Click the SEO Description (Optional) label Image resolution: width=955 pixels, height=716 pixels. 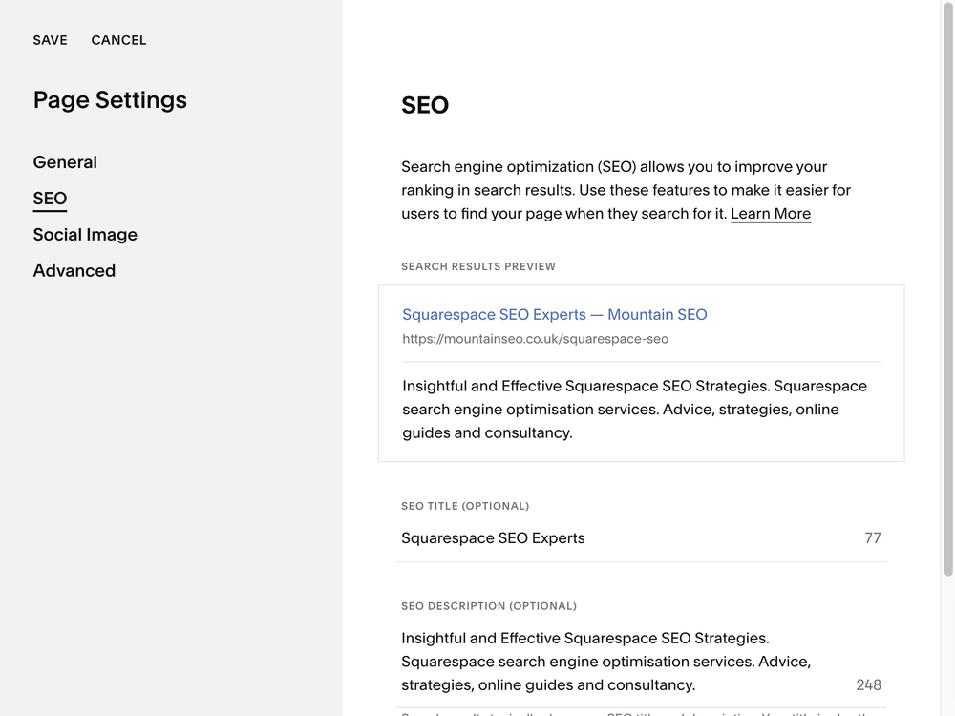tap(489, 606)
